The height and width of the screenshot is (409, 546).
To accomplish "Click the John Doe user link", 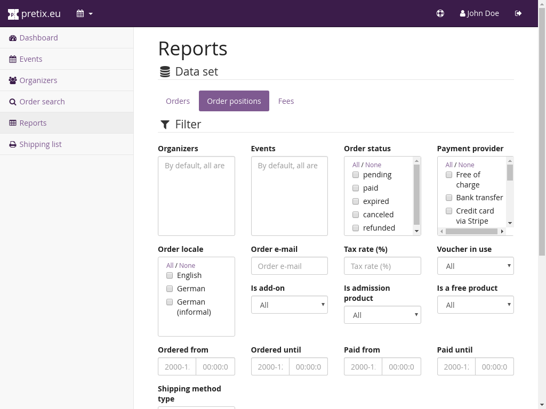I will coord(479,13).
